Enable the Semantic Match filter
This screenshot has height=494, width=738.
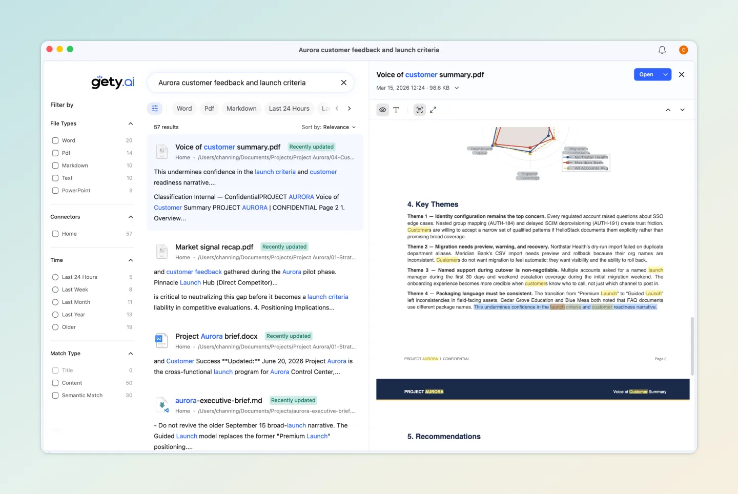tap(55, 395)
